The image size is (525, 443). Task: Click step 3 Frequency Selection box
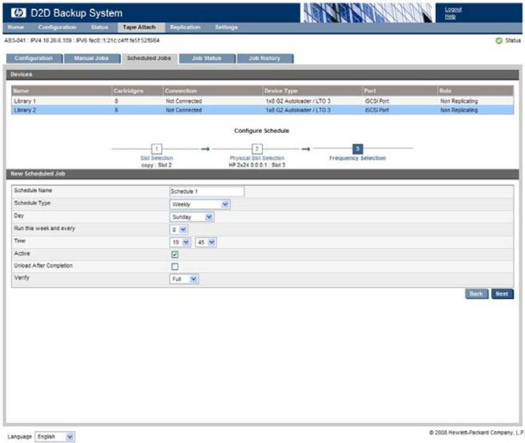tap(358, 148)
